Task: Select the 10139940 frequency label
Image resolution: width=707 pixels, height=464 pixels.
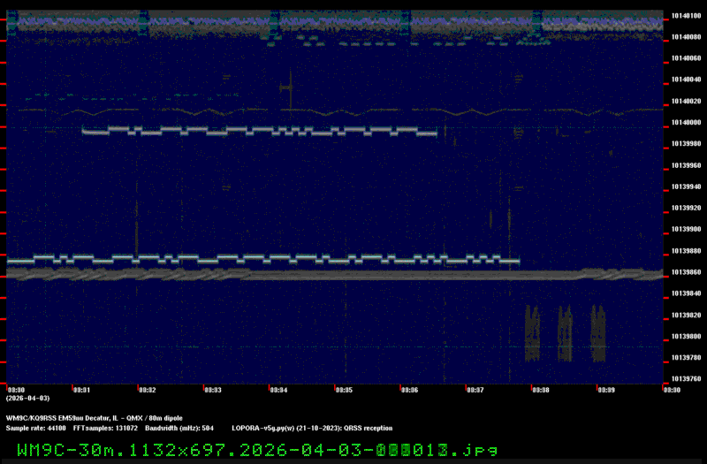Action: point(686,186)
